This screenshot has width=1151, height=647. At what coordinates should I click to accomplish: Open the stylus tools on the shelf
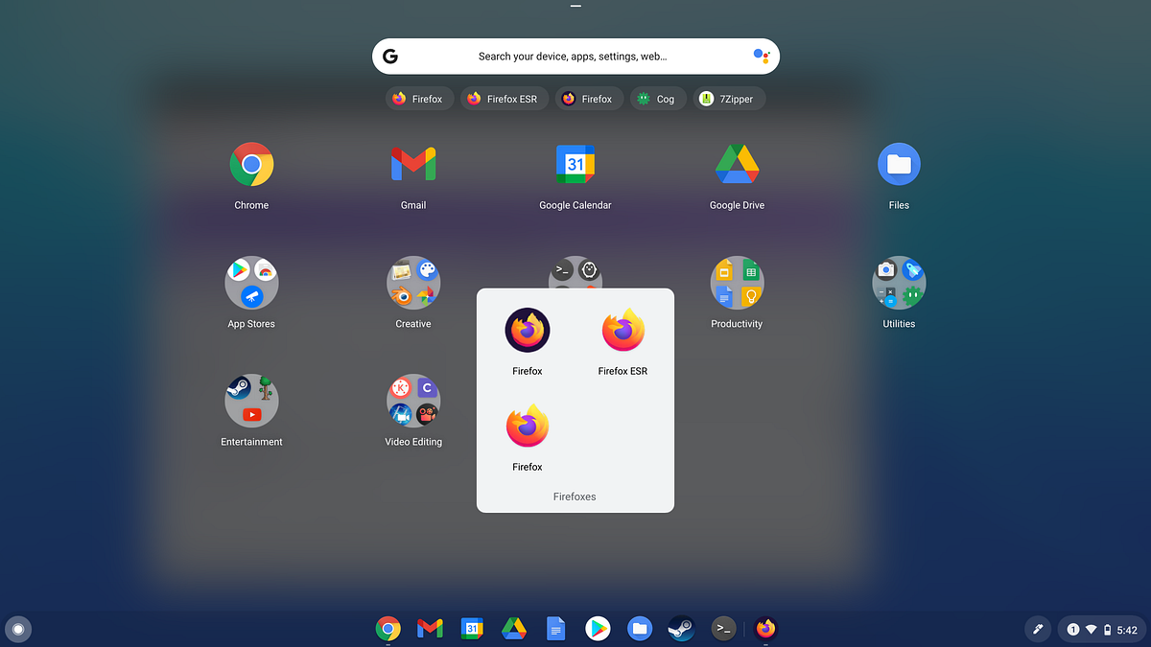tap(1036, 630)
